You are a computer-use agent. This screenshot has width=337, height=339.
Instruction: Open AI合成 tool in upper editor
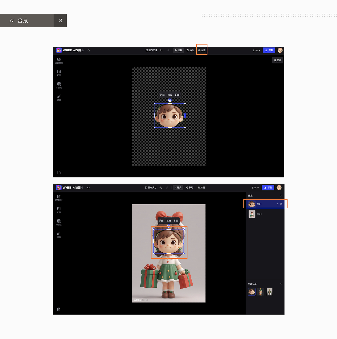[x=59, y=85]
